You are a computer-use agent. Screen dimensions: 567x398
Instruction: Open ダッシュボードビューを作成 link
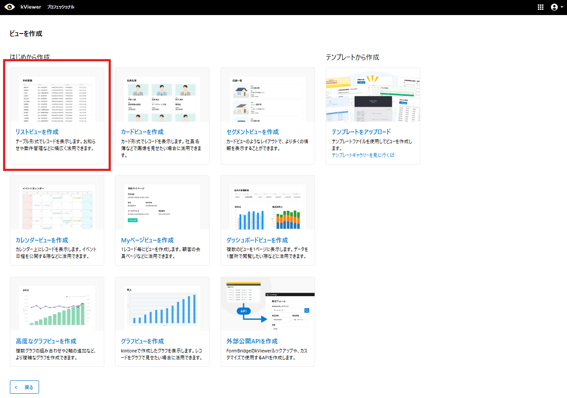(257, 240)
